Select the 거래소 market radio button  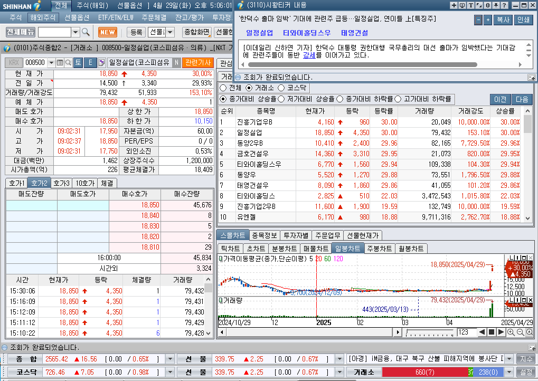tap(249, 88)
